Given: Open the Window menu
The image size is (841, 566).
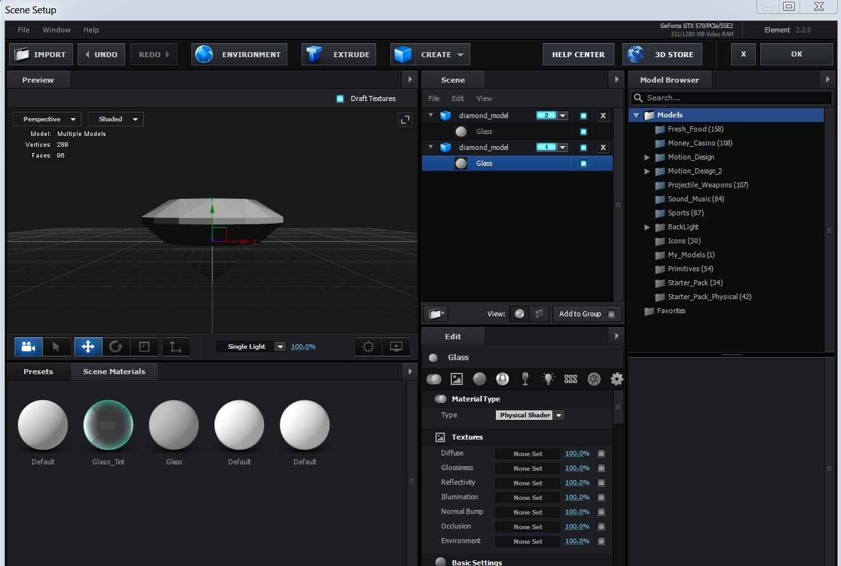Looking at the screenshot, I should click(x=57, y=30).
